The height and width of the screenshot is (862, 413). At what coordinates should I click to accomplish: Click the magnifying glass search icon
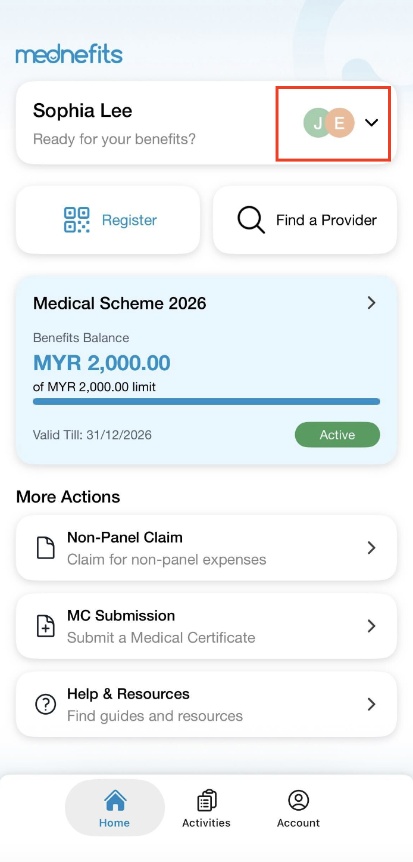coord(251,220)
